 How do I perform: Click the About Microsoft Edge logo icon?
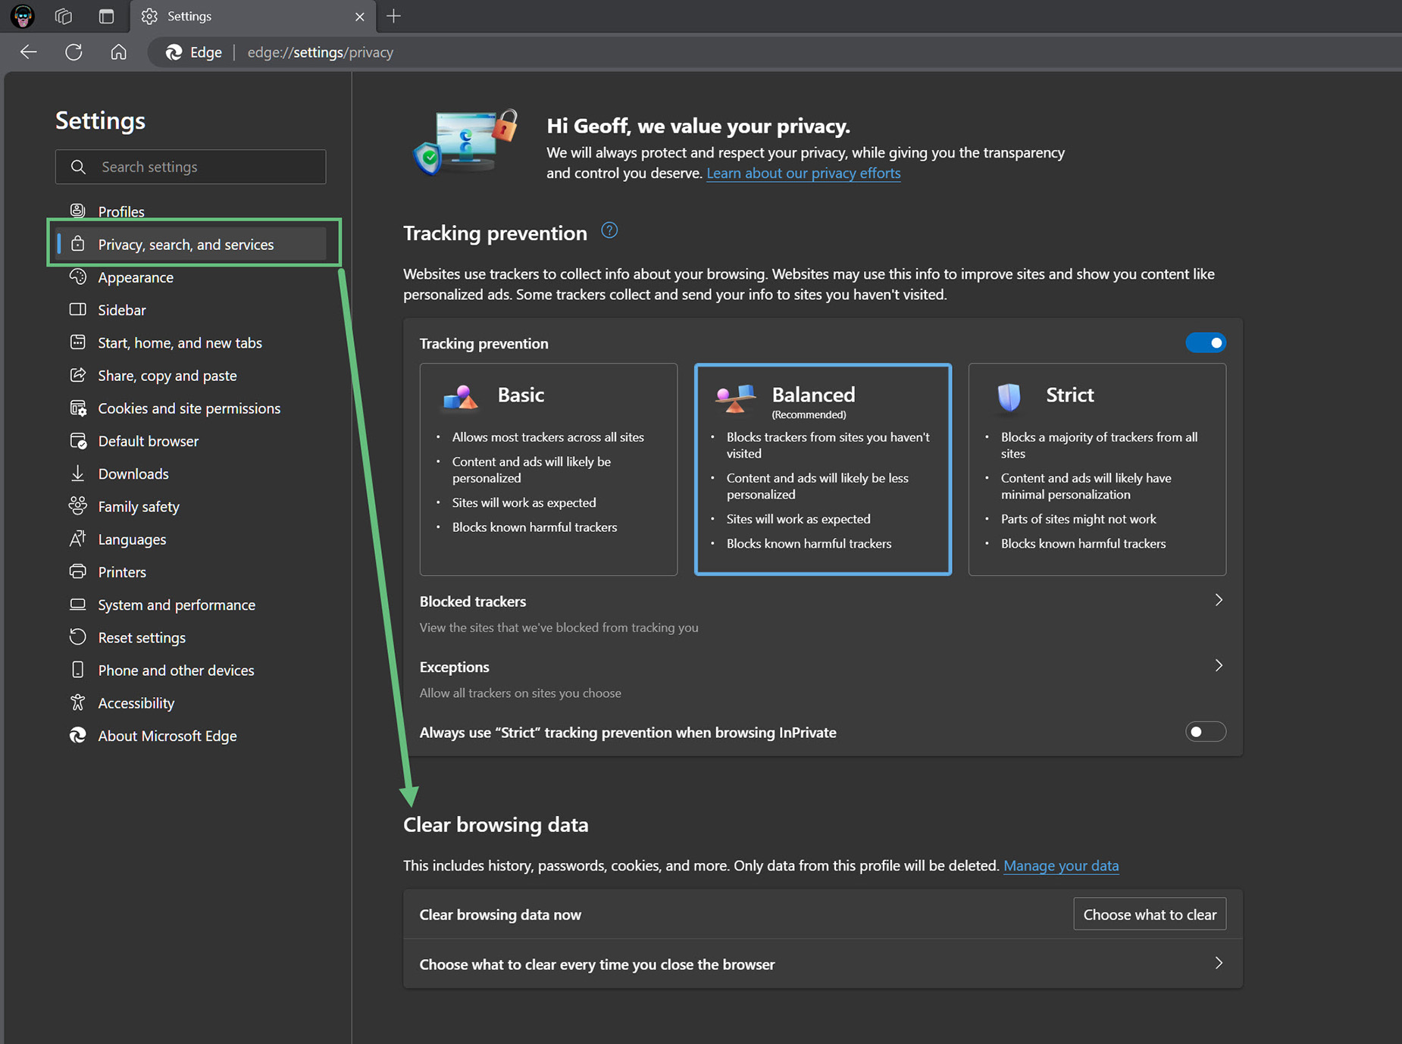(x=78, y=735)
